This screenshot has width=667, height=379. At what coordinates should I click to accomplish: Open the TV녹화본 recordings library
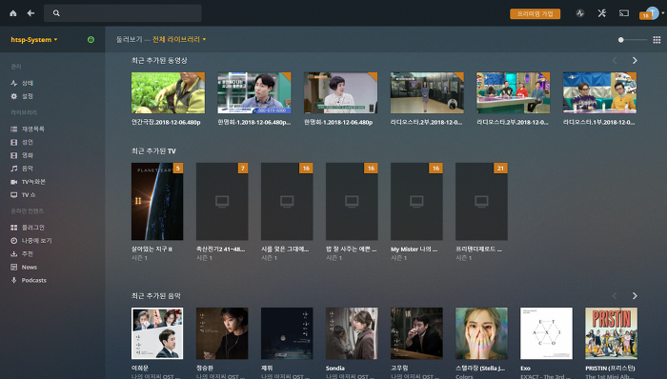pyautogui.click(x=33, y=182)
